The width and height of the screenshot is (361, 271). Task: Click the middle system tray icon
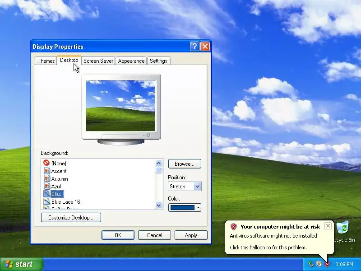pos(319,264)
